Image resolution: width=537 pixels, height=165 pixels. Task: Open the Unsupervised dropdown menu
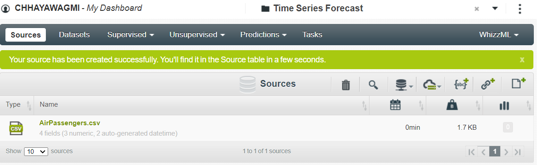click(x=197, y=34)
